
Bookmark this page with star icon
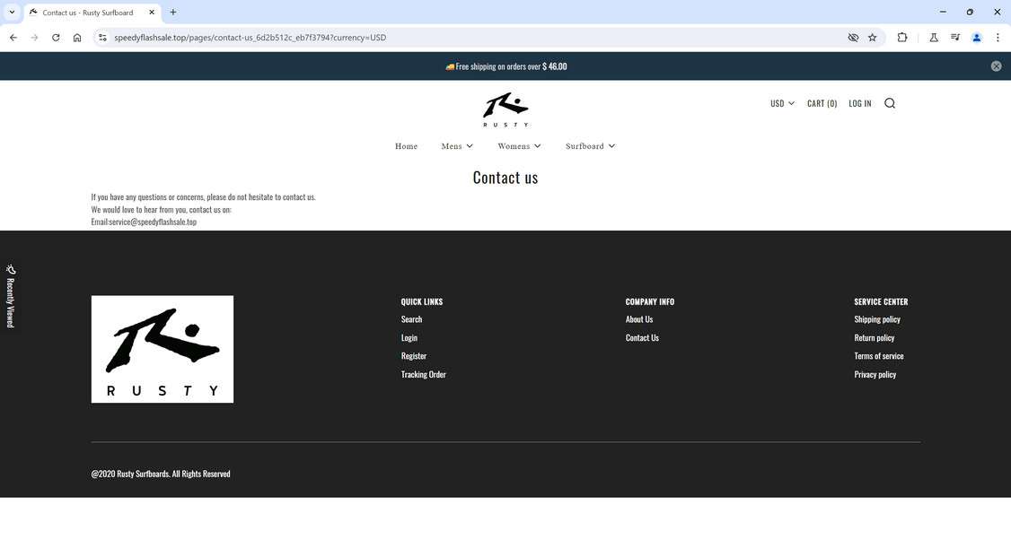pyautogui.click(x=873, y=38)
